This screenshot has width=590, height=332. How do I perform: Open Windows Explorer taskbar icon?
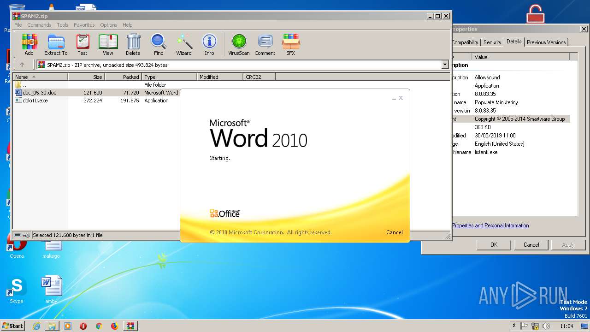[52, 326]
